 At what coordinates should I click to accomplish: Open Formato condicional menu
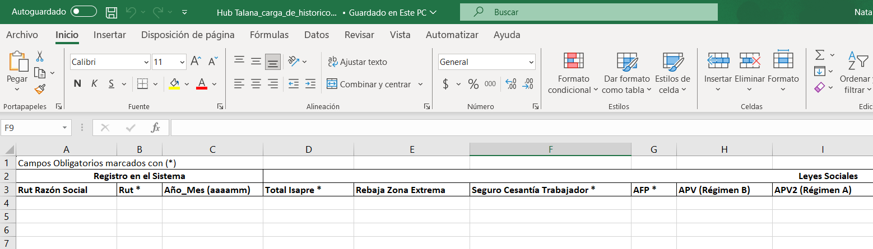pos(573,73)
